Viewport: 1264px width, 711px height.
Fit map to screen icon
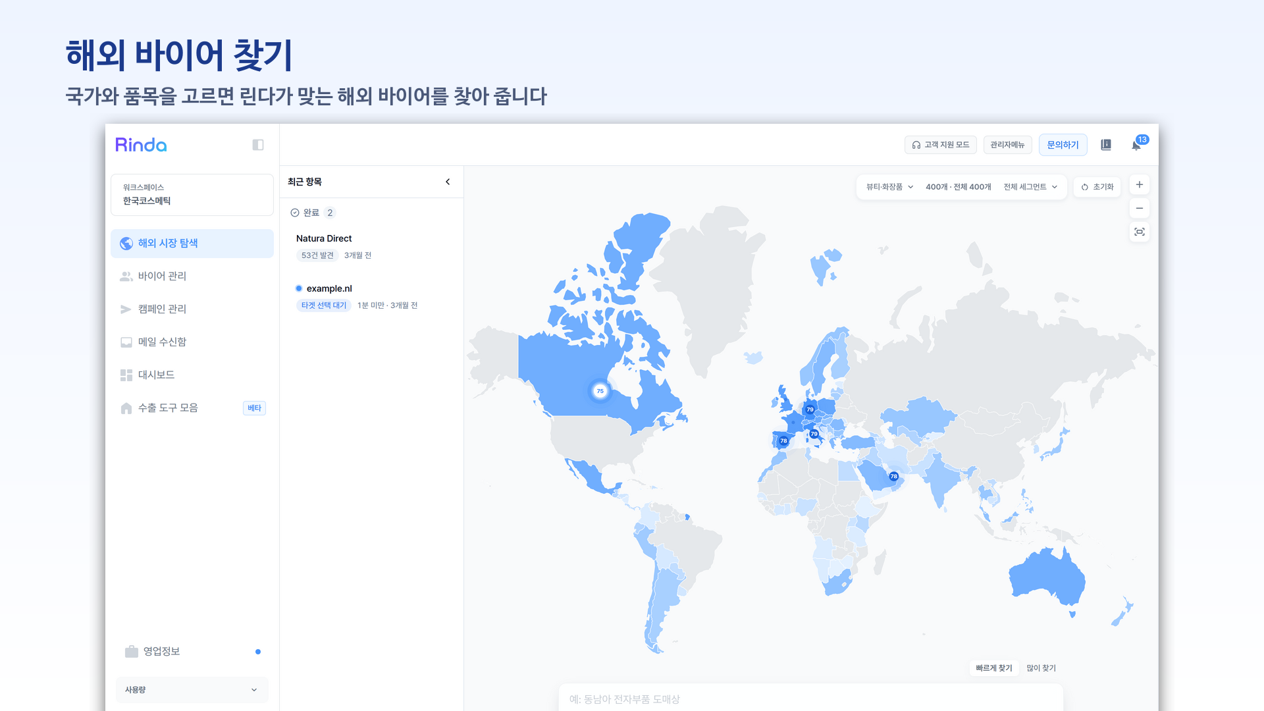tap(1140, 232)
